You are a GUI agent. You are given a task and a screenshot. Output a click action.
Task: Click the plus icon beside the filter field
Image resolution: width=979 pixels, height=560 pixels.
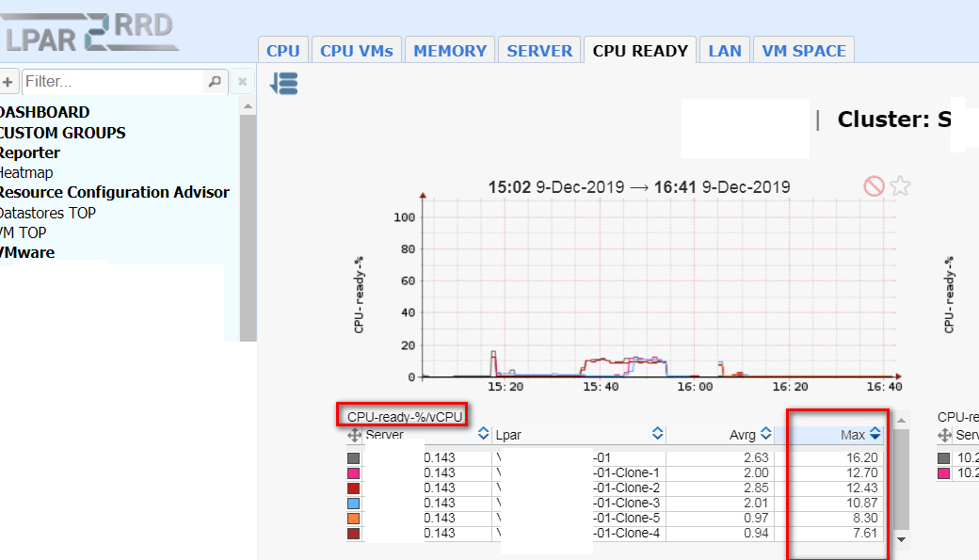coord(8,82)
